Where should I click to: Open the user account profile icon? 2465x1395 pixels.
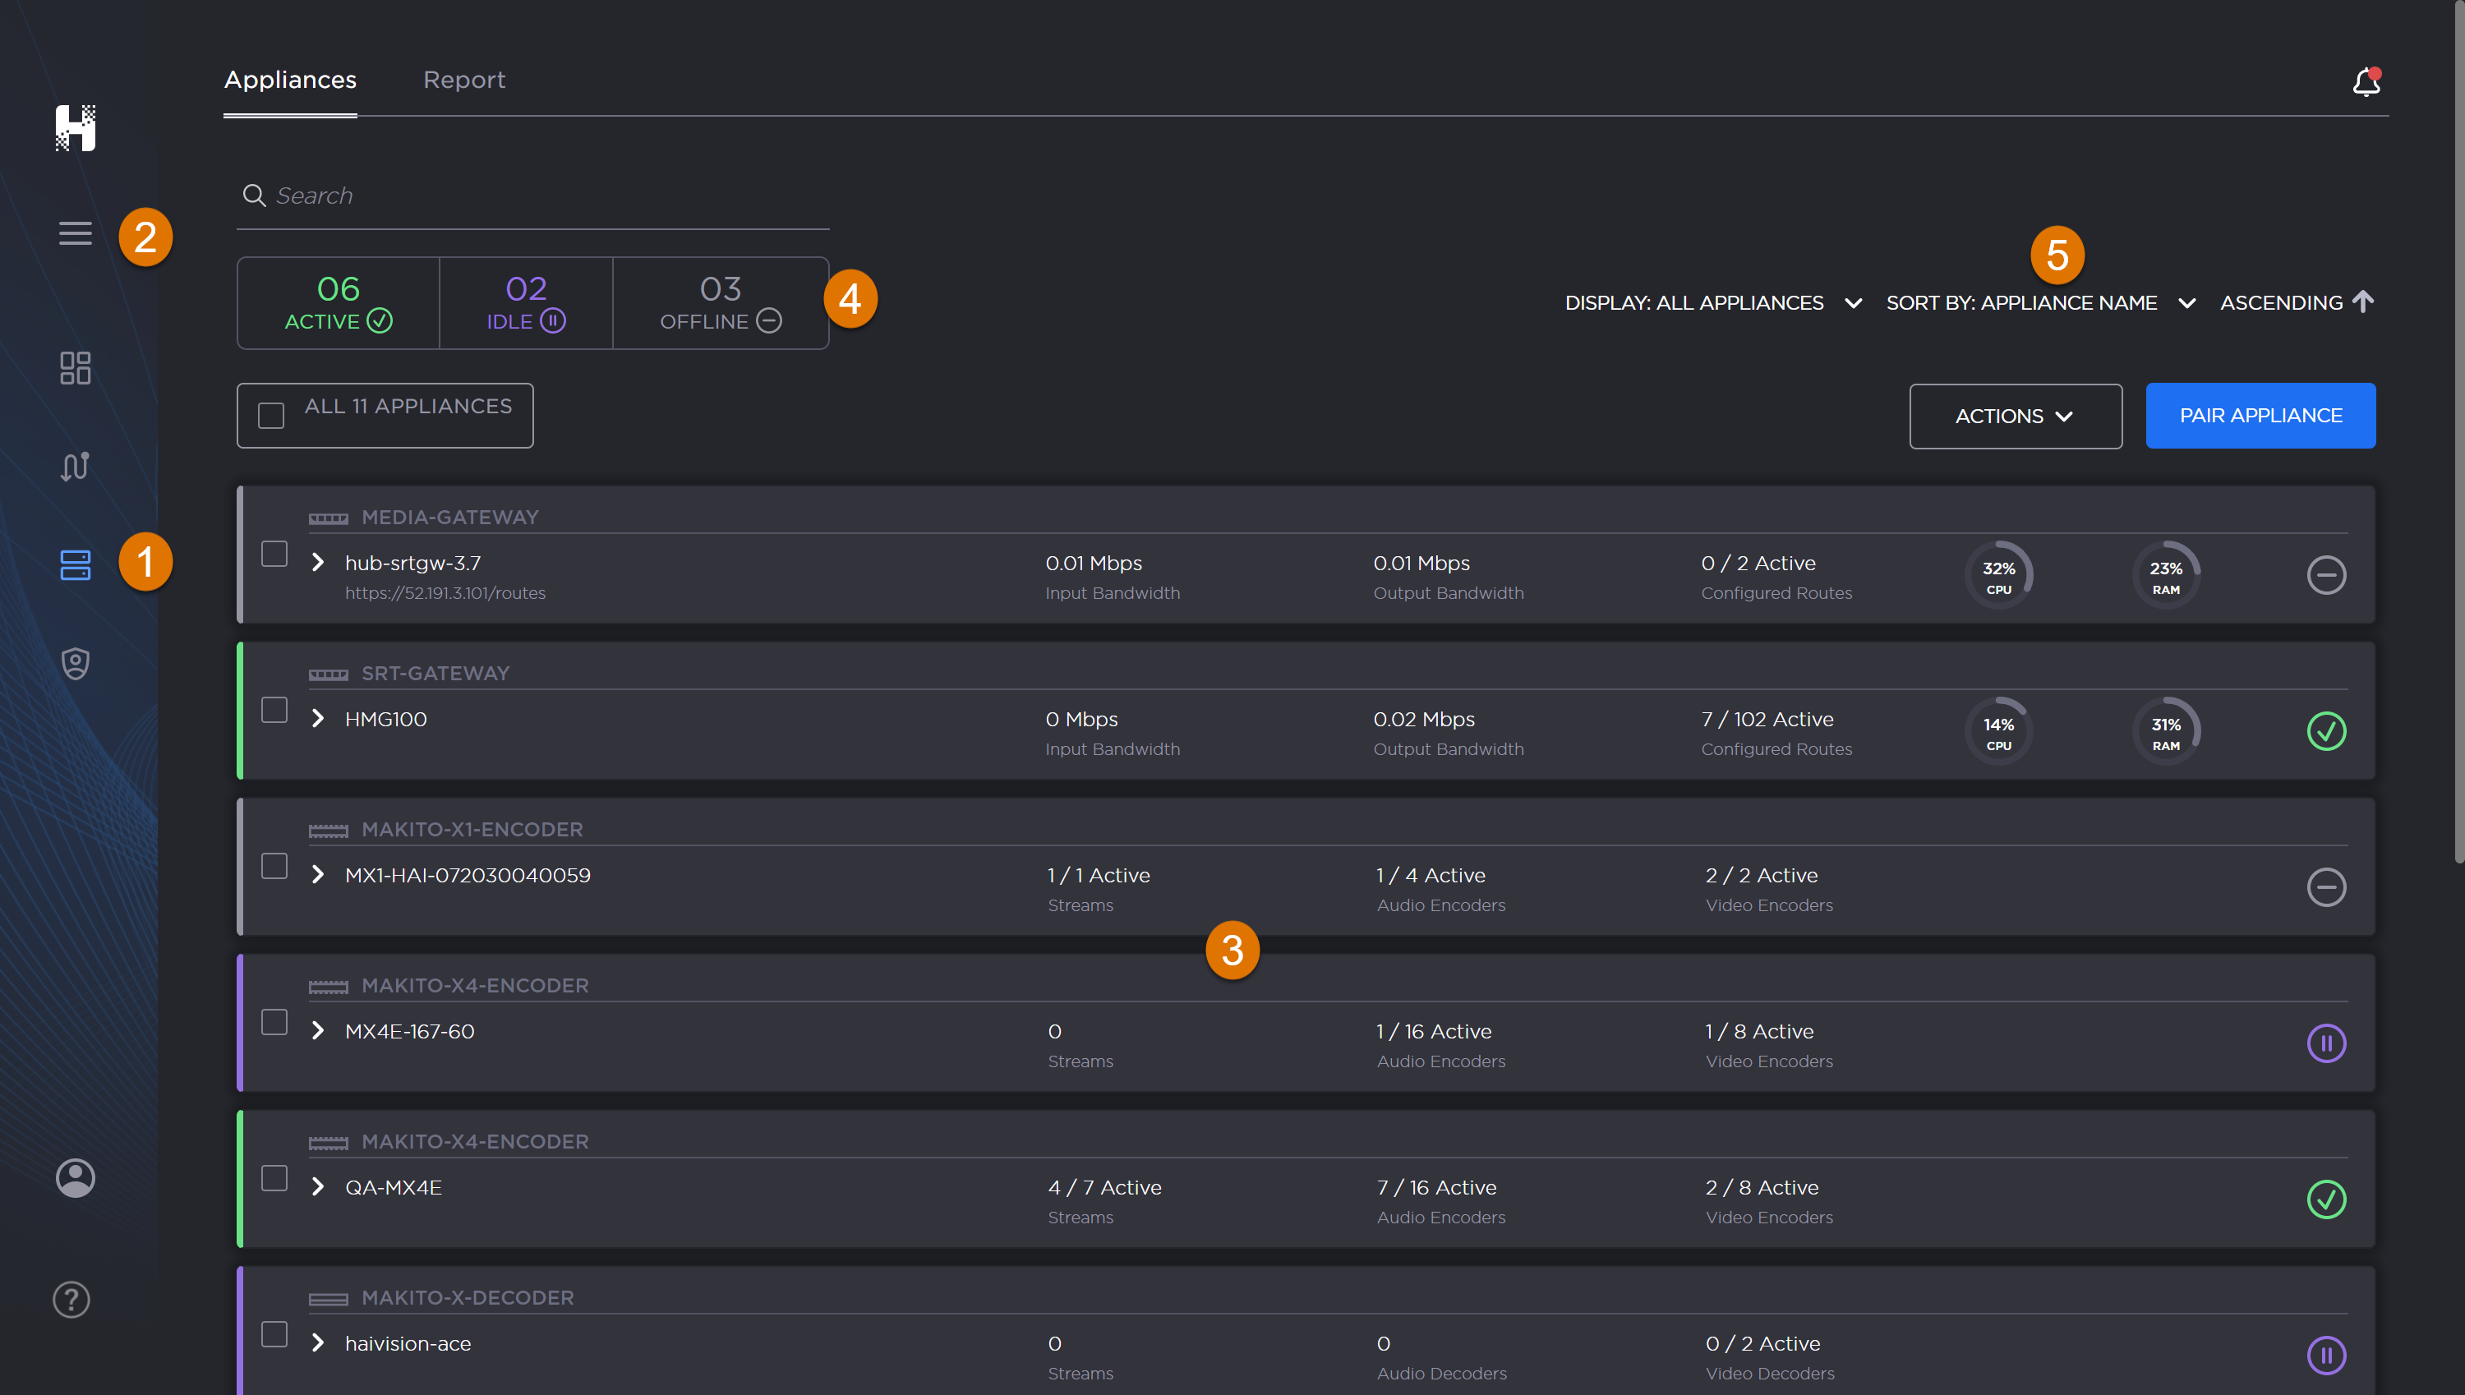point(75,1177)
